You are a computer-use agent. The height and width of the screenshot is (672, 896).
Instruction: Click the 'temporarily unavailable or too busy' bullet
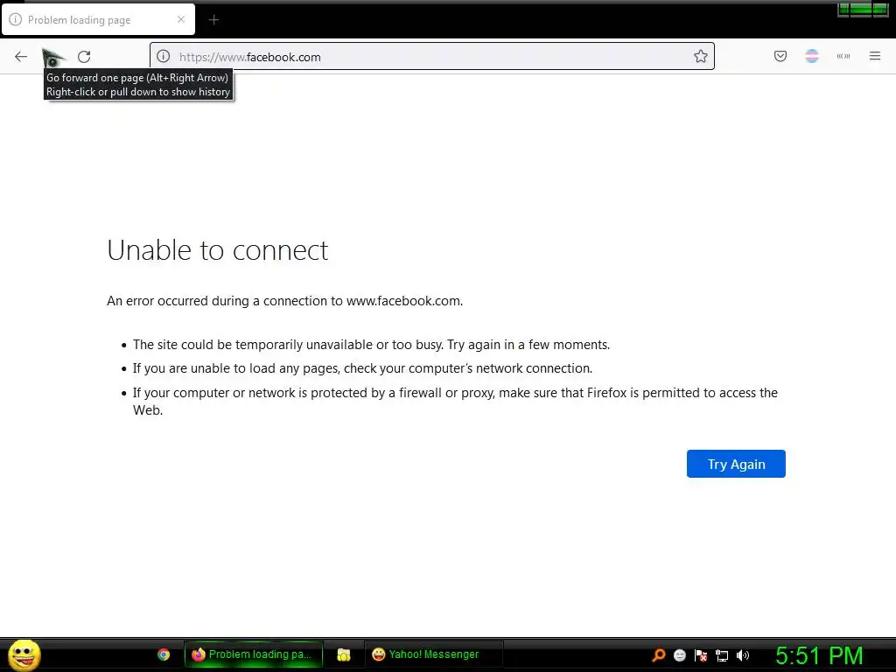click(x=371, y=345)
